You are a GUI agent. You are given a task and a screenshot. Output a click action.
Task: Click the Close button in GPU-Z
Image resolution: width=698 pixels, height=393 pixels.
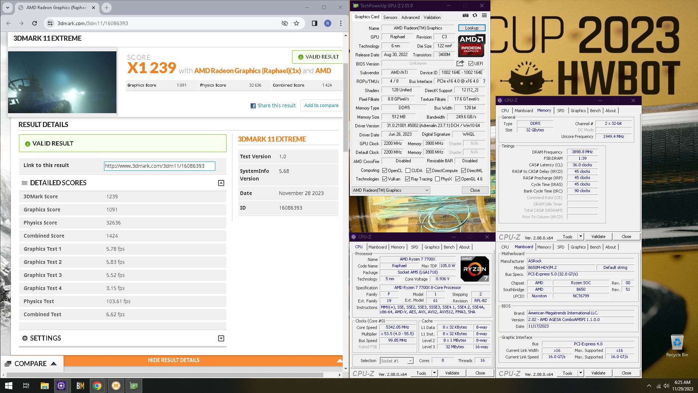click(475, 190)
